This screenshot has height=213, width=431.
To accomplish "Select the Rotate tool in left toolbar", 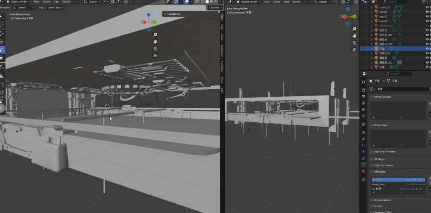I will [2, 42].
